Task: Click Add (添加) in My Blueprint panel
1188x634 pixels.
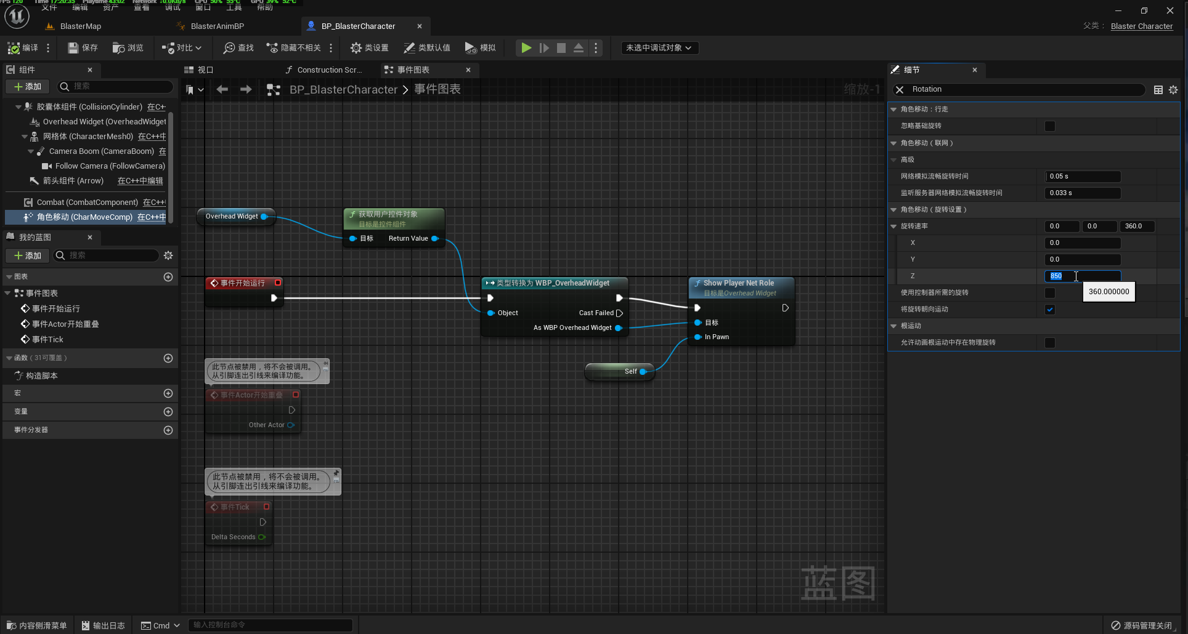Action: 28,255
